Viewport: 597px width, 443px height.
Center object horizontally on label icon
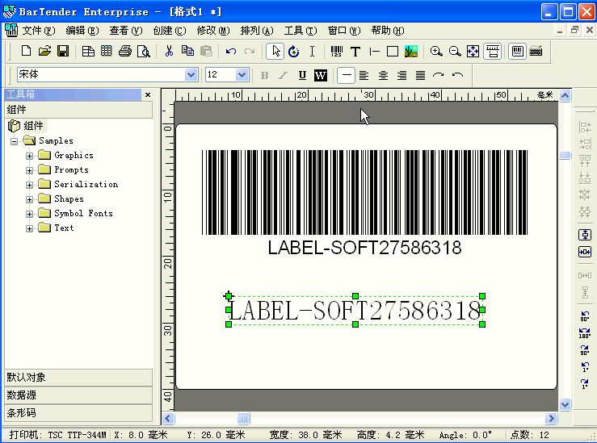(x=585, y=252)
